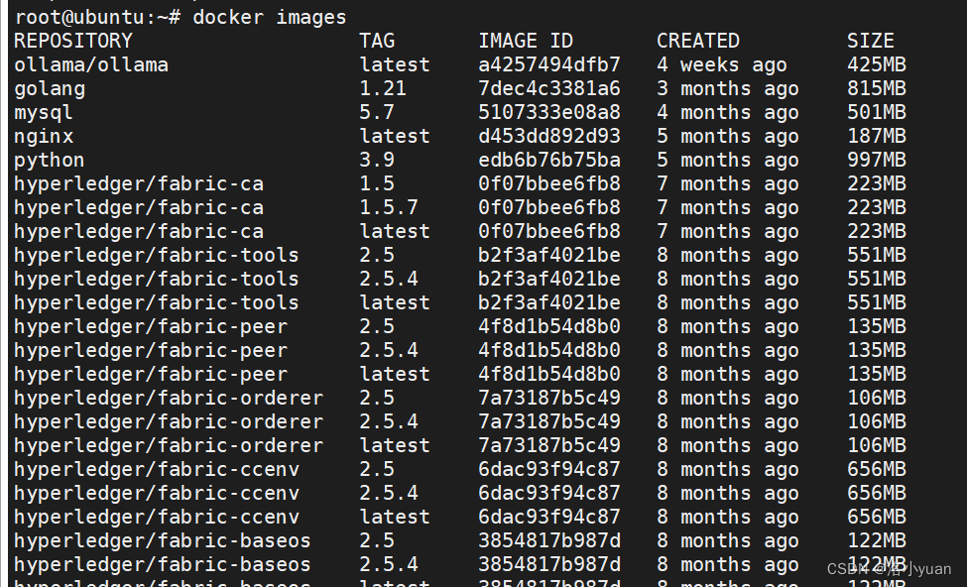Click ID 3854817b987d in fabric-baseos 2.5 row

coord(549,541)
